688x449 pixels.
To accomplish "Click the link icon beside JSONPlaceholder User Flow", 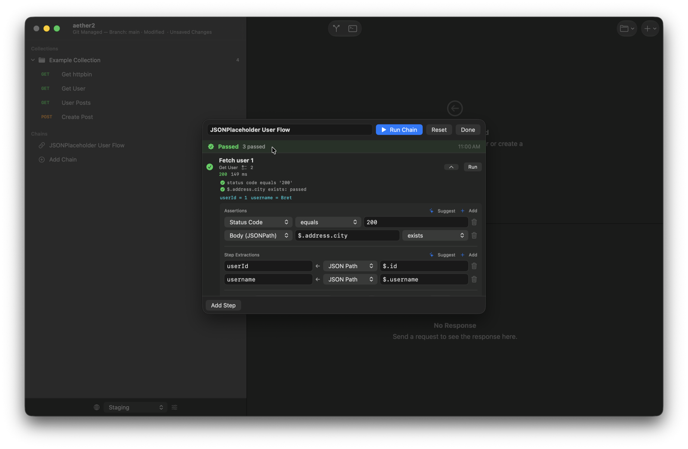I will click(x=42, y=146).
